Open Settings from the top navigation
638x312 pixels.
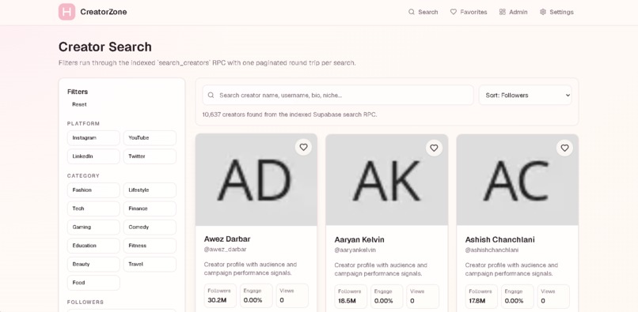556,12
